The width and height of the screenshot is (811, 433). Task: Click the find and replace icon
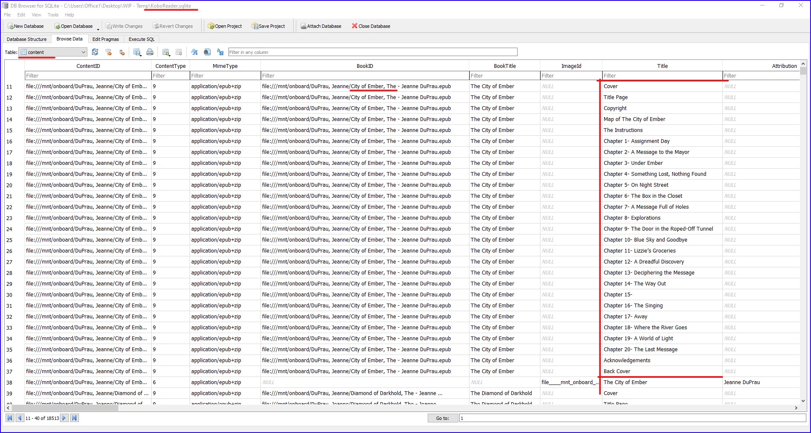point(220,52)
